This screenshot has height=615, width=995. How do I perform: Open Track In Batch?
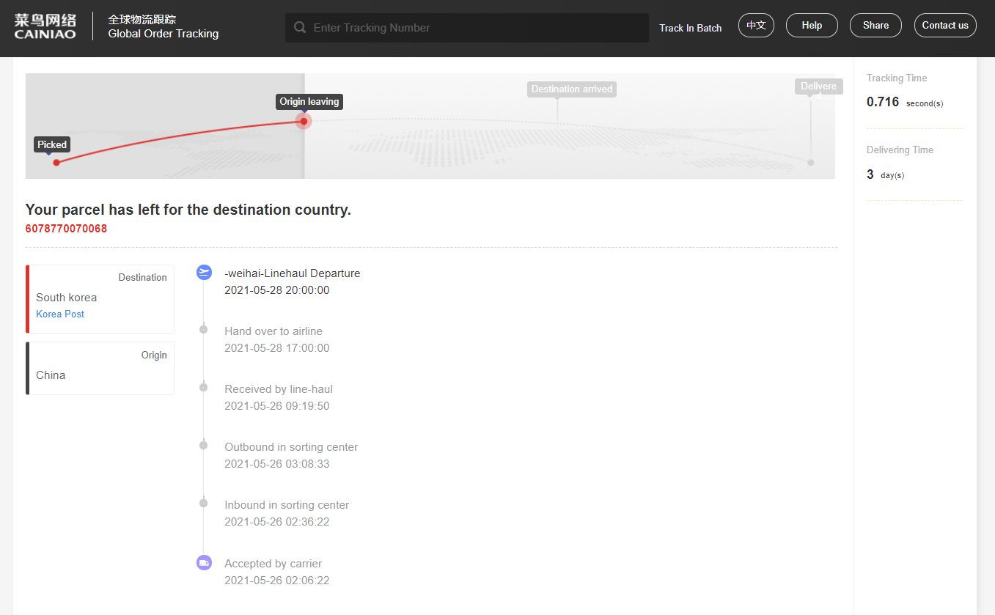coord(690,28)
